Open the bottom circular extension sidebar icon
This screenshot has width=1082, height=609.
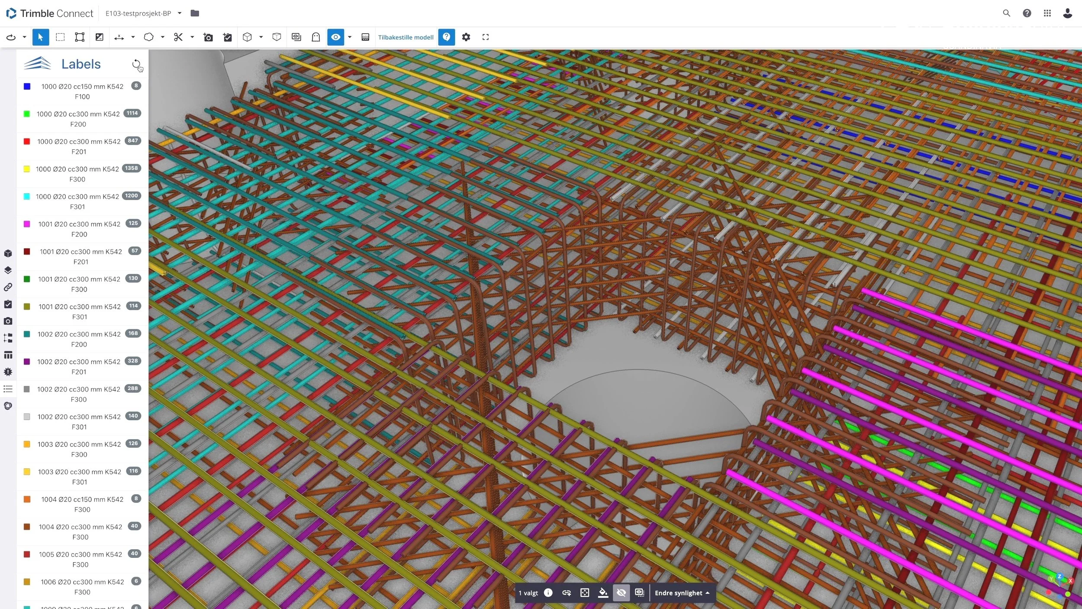[8, 406]
